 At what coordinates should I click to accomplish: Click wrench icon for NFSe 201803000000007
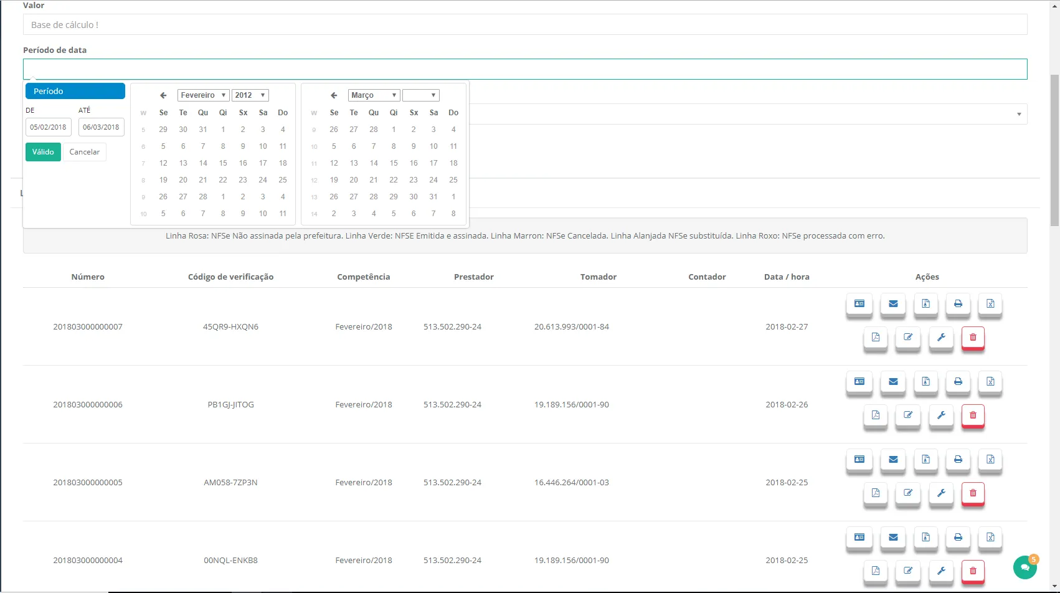click(941, 338)
